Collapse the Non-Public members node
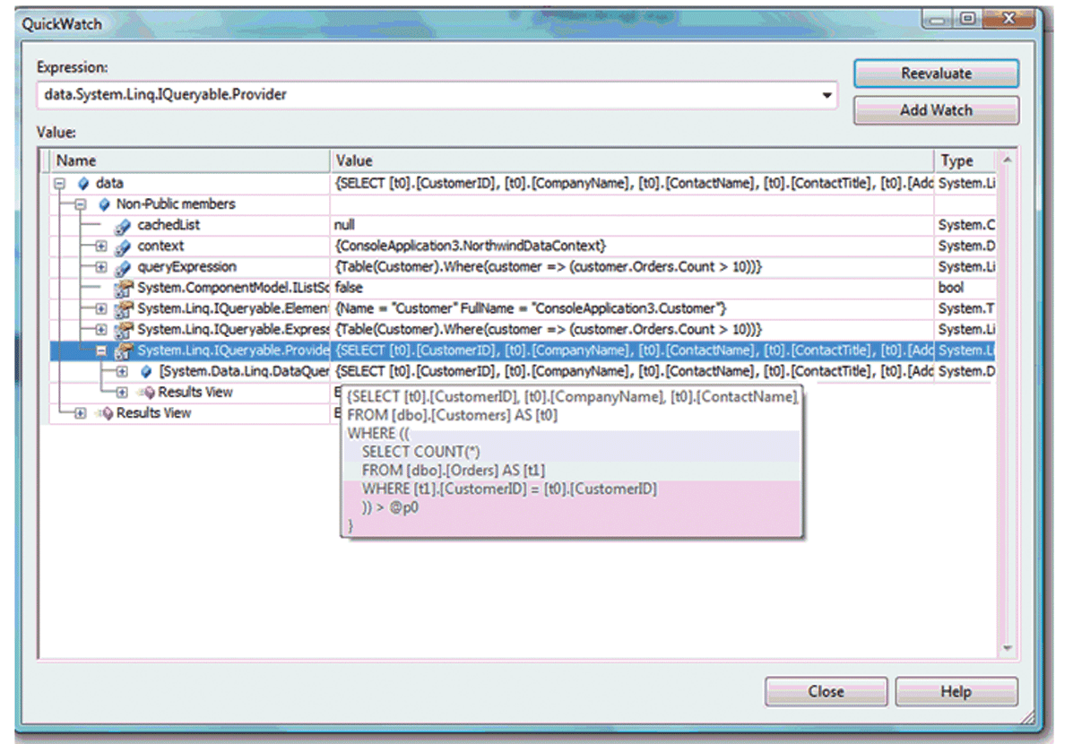Viewport: 1073px width, 744px height. tap(80, 204)
